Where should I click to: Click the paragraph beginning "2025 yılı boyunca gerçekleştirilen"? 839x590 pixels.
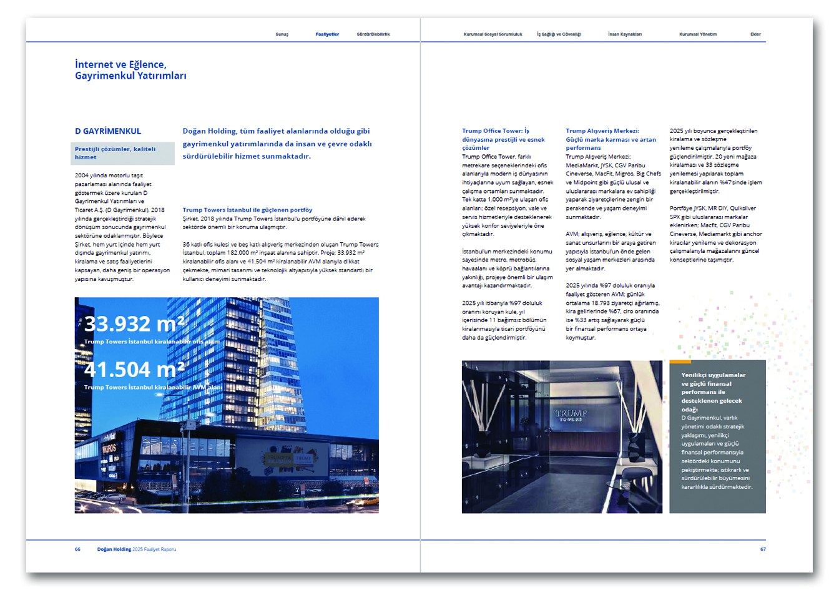tap(716, 161)
